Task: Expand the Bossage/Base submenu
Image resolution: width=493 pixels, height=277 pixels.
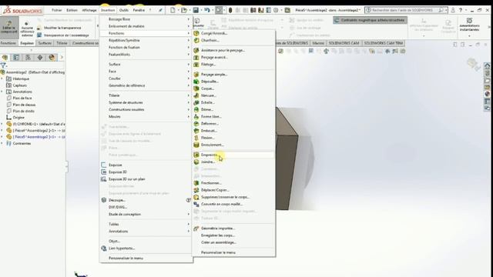Action: [x=146, y=19]
